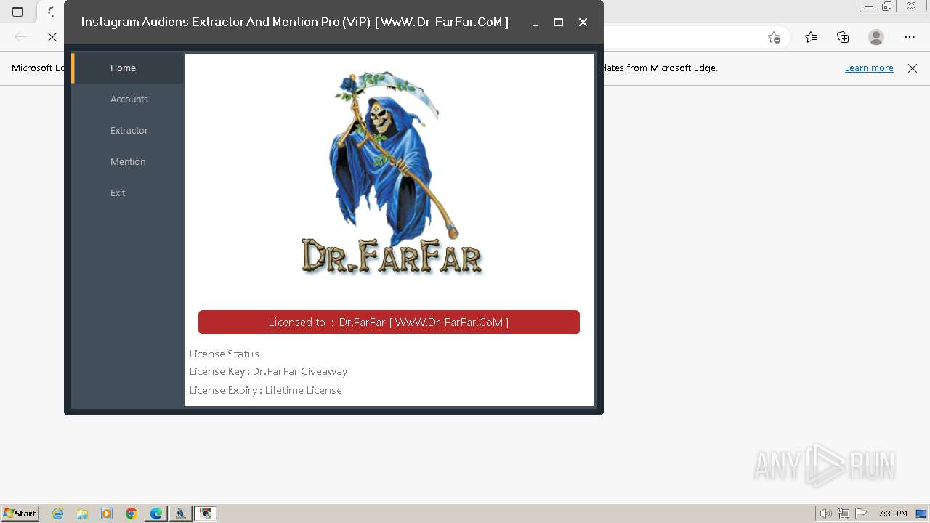Open the volume control in system tray
Viewport: 930px width, 523px height.
(x=826, y=514)
